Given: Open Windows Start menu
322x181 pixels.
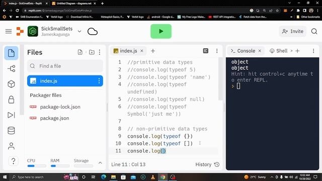Looking at the screenshot, I should point(5,177).
